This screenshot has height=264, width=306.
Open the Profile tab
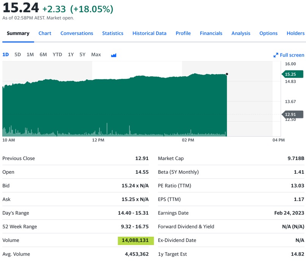[183, 33]
